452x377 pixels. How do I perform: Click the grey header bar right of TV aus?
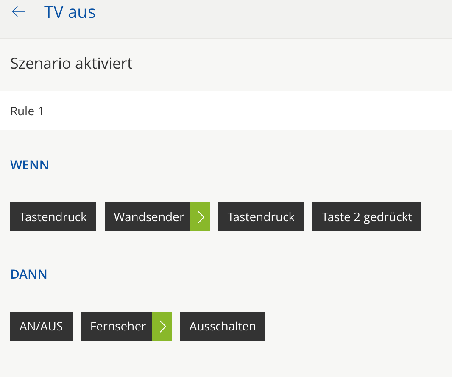click(x=276, y=17)
